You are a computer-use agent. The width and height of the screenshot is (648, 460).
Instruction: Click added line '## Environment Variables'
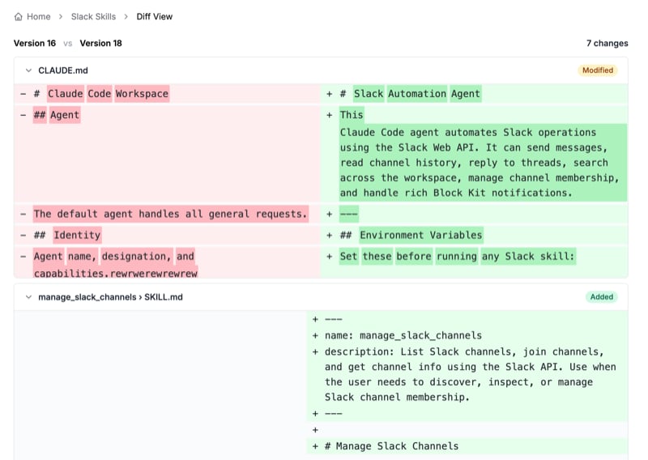pos(474,235)
